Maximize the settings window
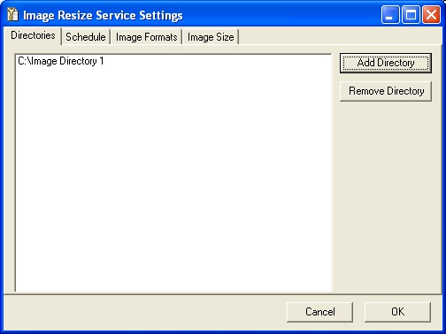Viewport: 446px width, 334px height. pos(411,14)
